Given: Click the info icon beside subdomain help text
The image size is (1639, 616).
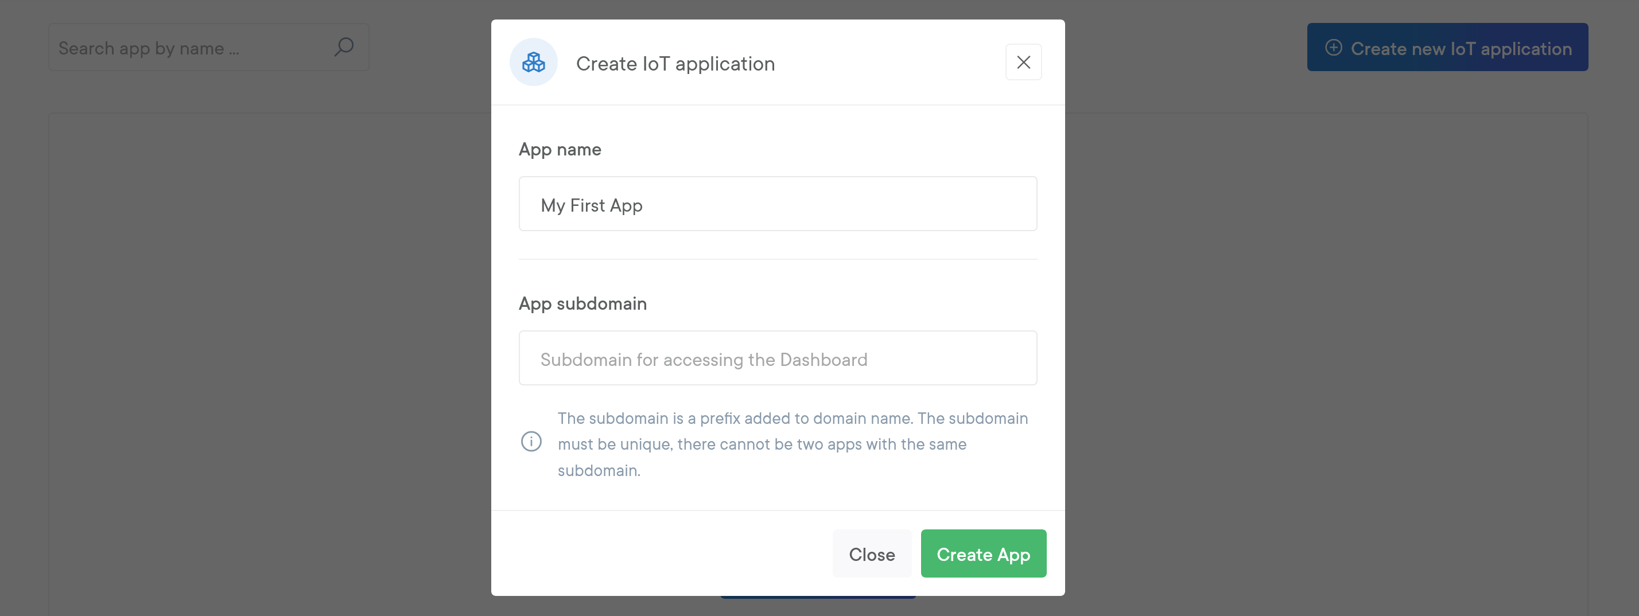Looking at the screenshot, I should click(x=531, y=441).
